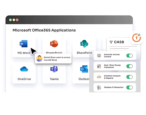Click the Detailed Analysis & Reports icon
The image size is (146, 115).
coord(99,77)
